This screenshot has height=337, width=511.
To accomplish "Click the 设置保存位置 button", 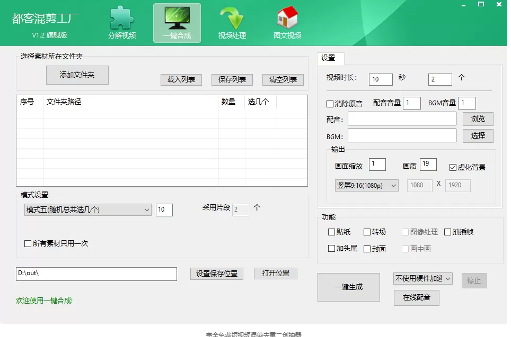I will [x=217, y=274].
